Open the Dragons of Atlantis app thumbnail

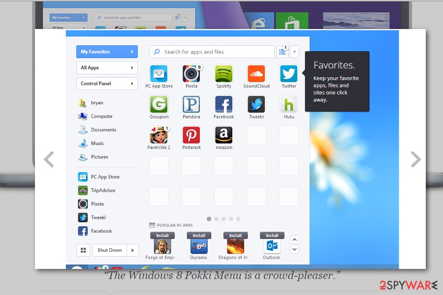[x=235, y=246]
